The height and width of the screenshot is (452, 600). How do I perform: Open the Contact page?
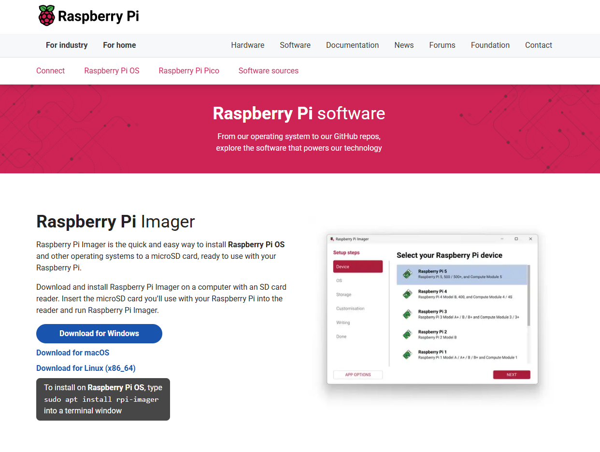point(539,45)
